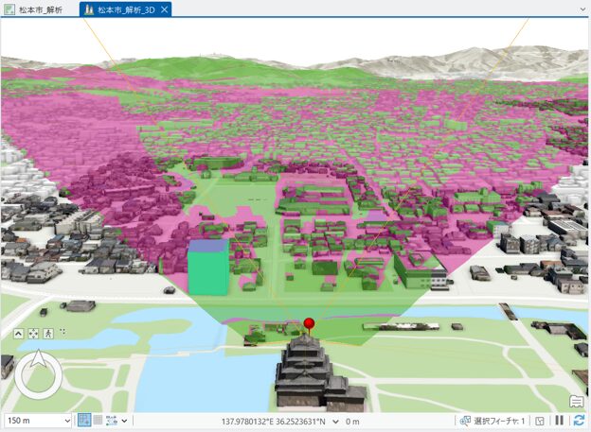Pause map drawing
The height and width of the screenshot is (432, 591).
[x=560, y=421]
